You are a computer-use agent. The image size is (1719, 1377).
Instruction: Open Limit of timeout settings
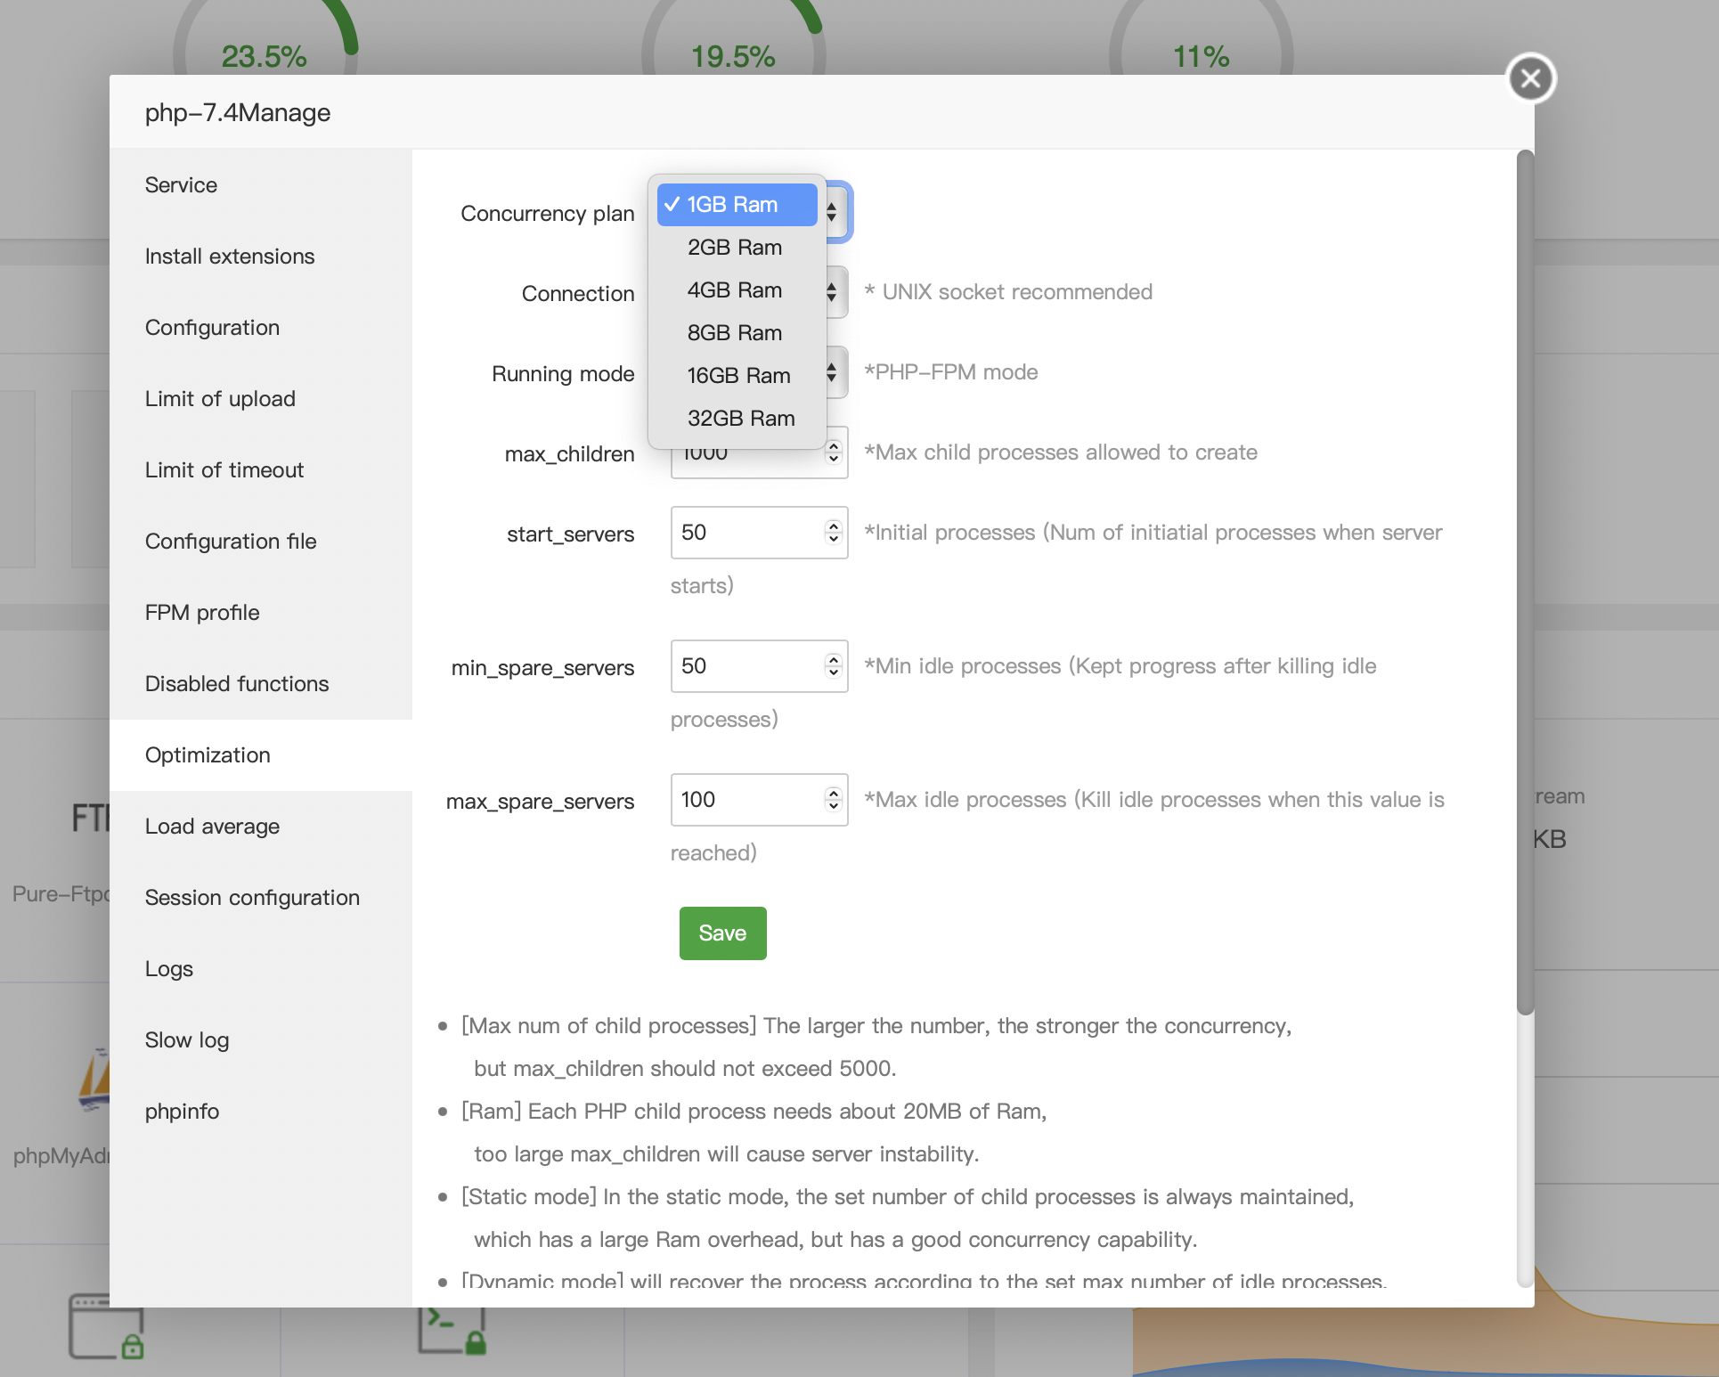(261, 470)
